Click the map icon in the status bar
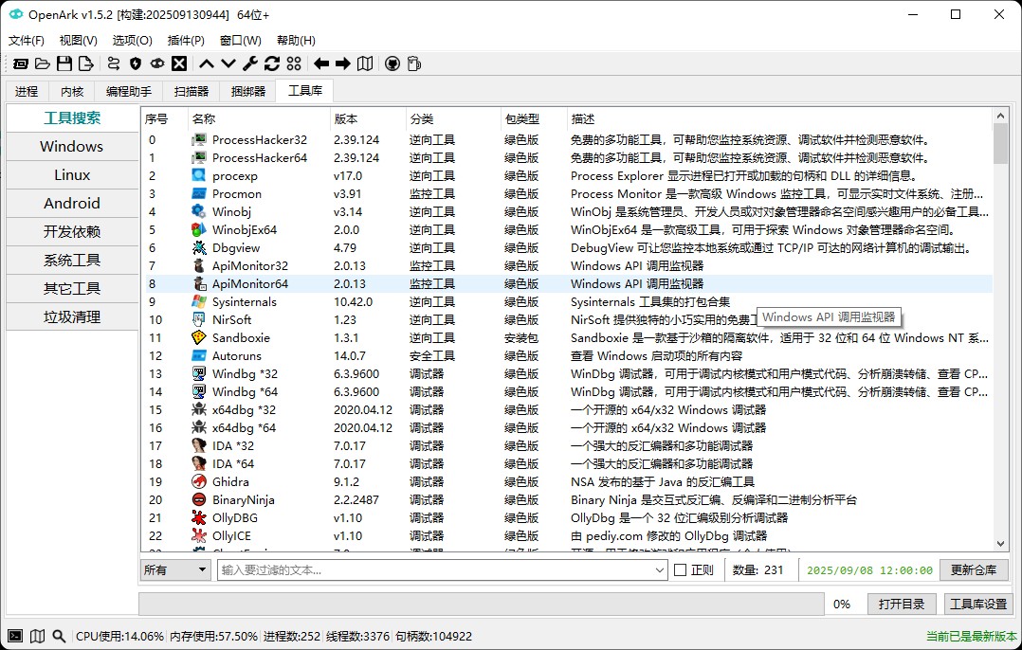This screenshot has height=650, width=1022. pyautogui.click(x=37, y=636)
